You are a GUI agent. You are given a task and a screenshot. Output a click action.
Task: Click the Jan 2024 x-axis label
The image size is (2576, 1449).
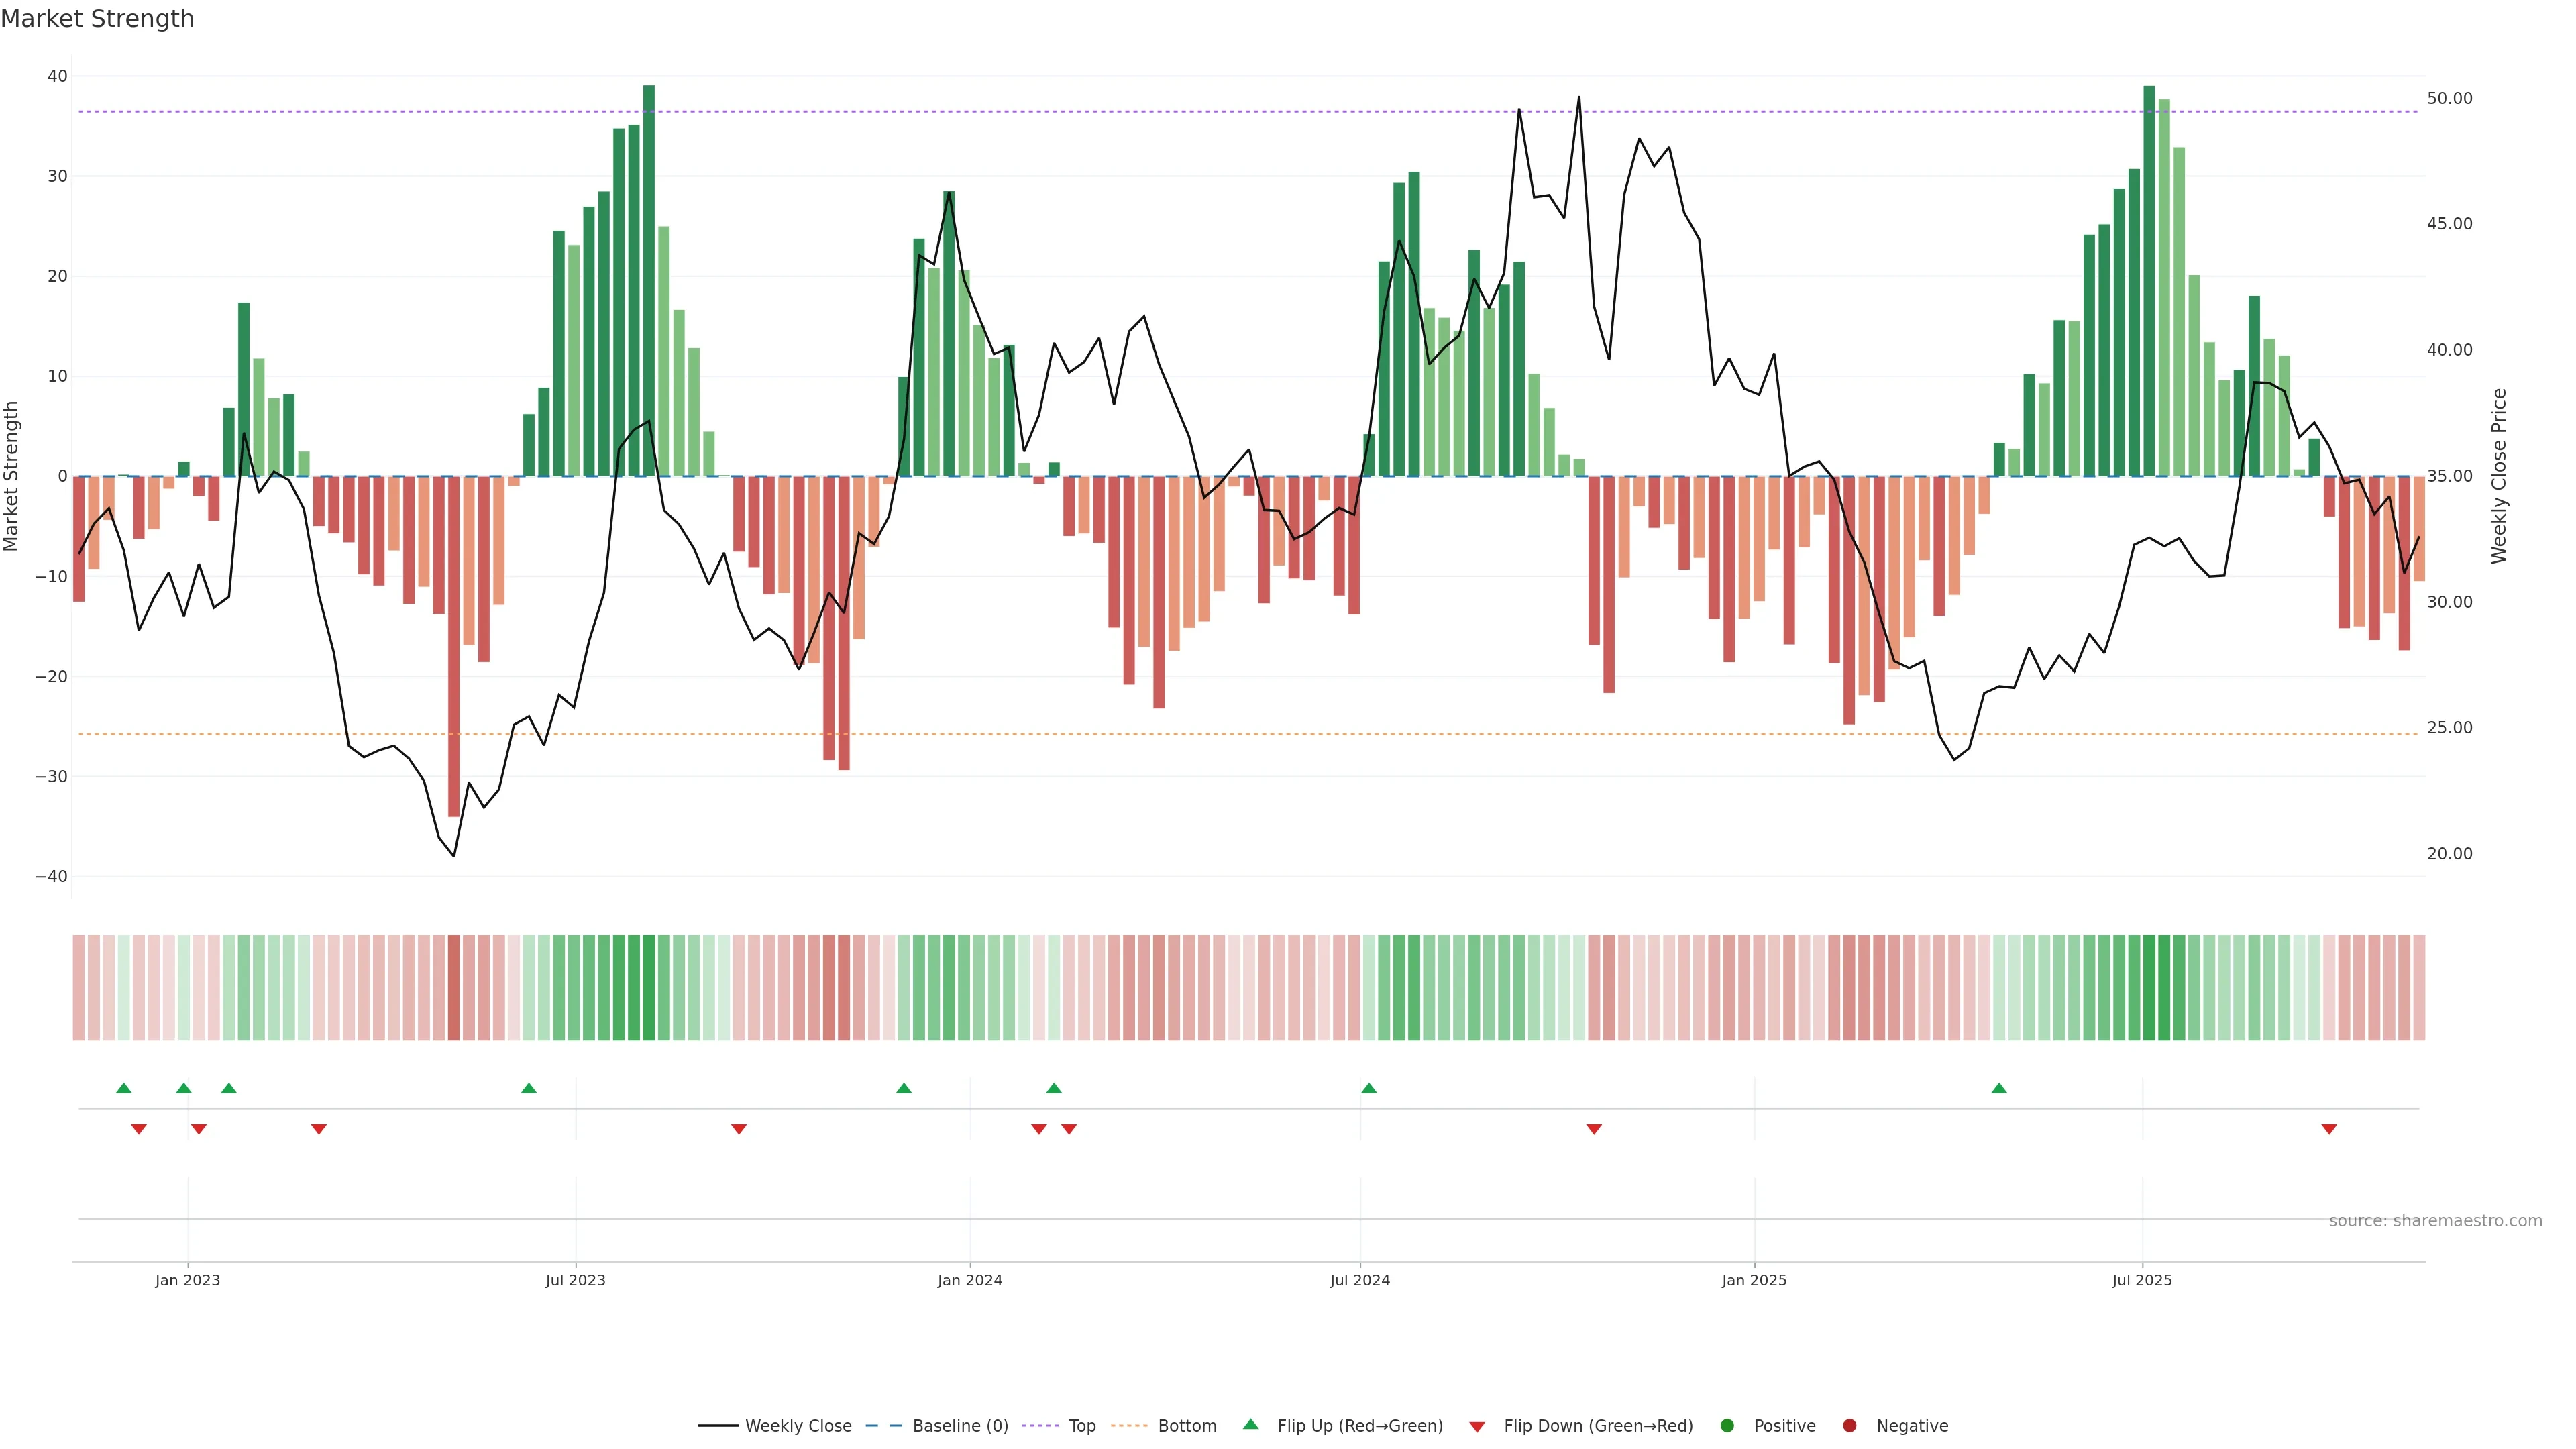(x=969, y=1280)
